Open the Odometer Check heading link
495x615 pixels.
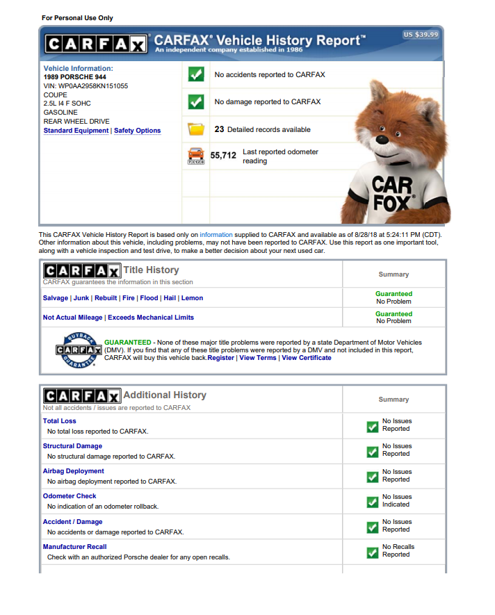pos(70,496)
